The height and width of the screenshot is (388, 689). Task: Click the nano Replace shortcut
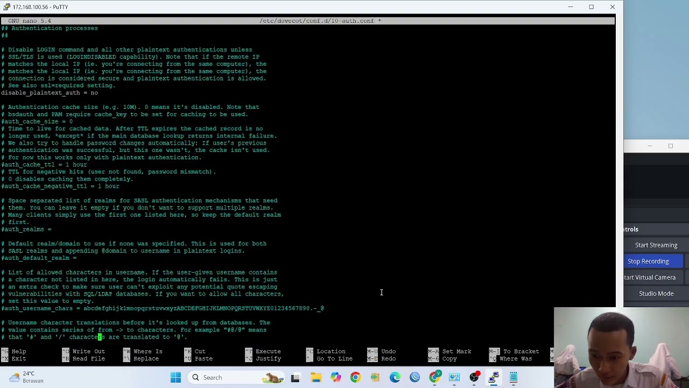[x=140, y=358]
